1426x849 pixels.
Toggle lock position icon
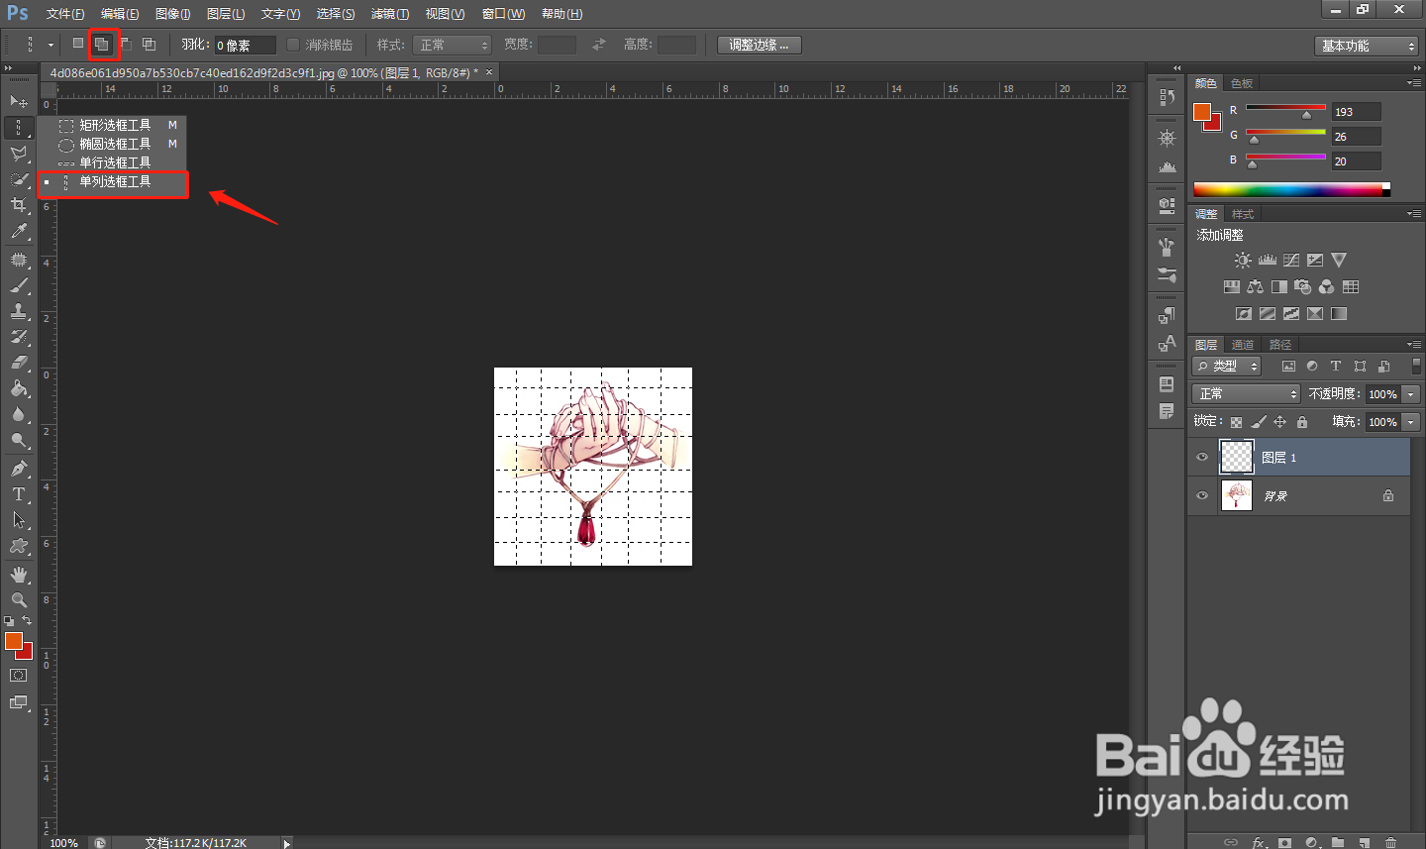coord(1280,422)
